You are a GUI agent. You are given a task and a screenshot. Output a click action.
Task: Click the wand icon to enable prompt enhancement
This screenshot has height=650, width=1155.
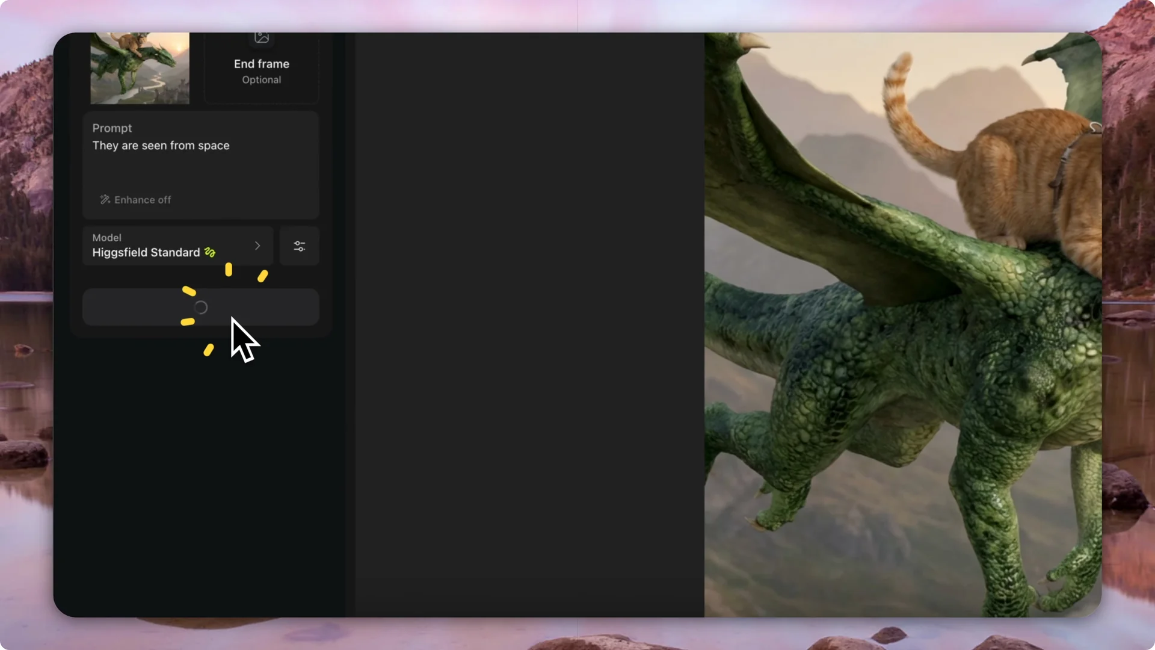[x=105, y=200]
